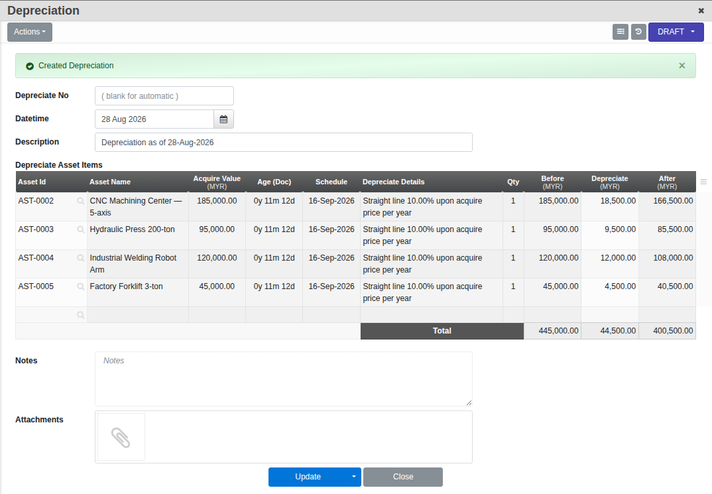Click the search icon in empty asset row
Image resolution: width=712 pixels, height=494 pixels.
pyautogui.click(x=80, y=315)
